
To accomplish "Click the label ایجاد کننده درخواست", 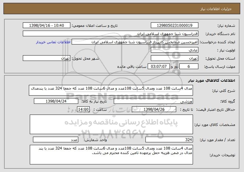I will pos(217,42).
